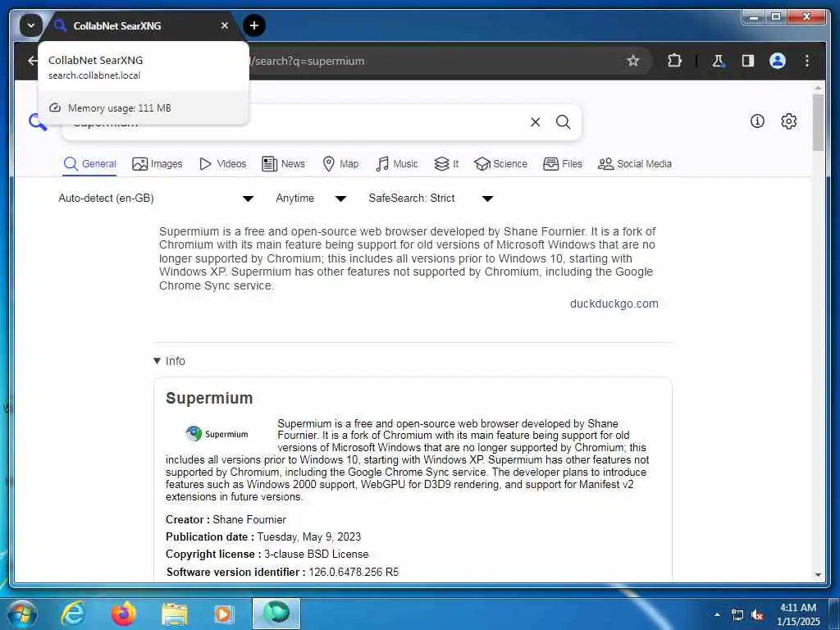This screenshot has height=630, width=840.
Task: Click the Memory usage: 111 MB entry
Action: pyautogui.click(x=143, y=107)
